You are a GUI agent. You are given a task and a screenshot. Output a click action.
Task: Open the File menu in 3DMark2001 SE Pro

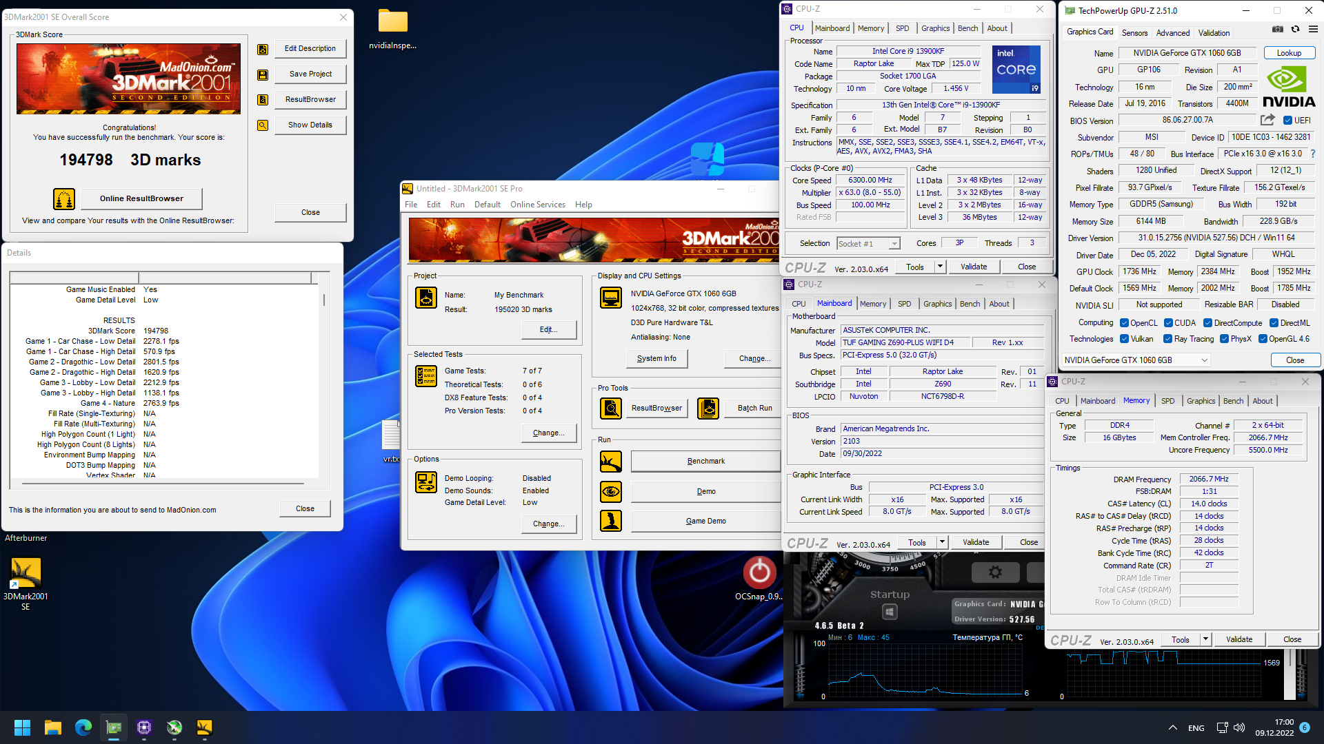point(411,205)
